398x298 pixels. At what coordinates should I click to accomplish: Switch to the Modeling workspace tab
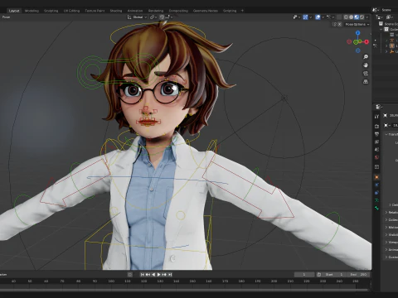pyautogui.click(x=32, y=11)
